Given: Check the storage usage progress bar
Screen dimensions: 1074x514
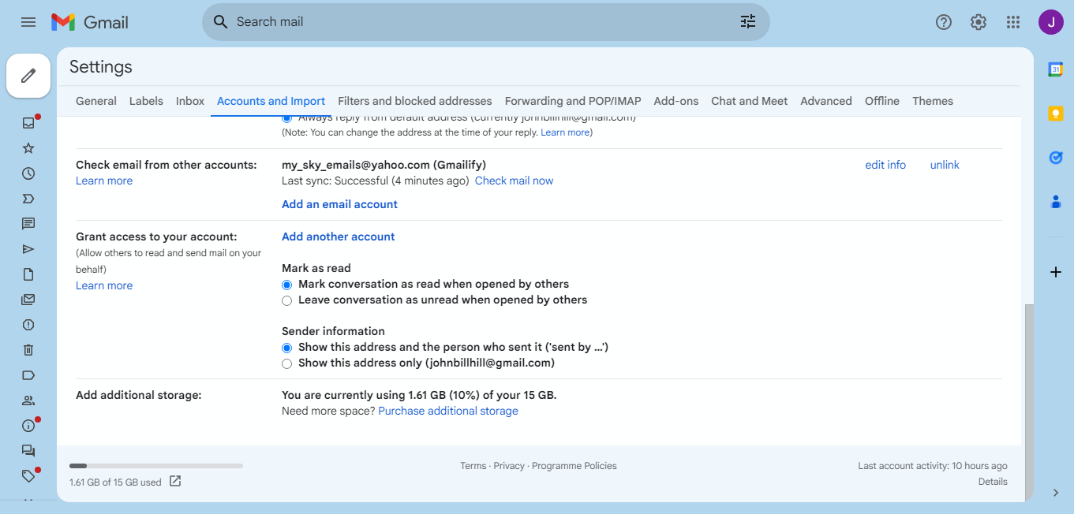Looking at the screenshot, I should pos(155,465).
